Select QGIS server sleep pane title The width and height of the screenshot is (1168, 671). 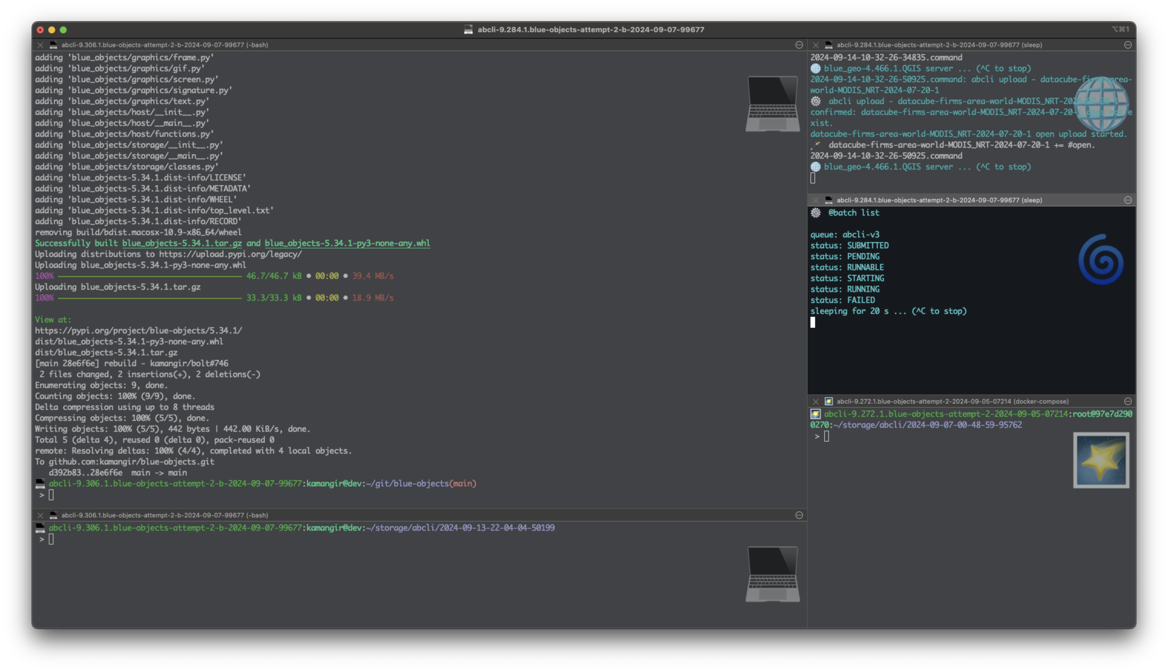point(939,45)
